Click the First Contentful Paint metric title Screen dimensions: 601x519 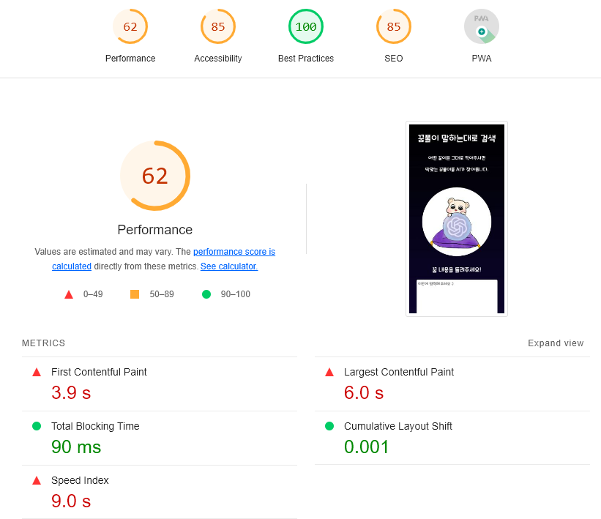pyautogui.click(x=99, y=372)
